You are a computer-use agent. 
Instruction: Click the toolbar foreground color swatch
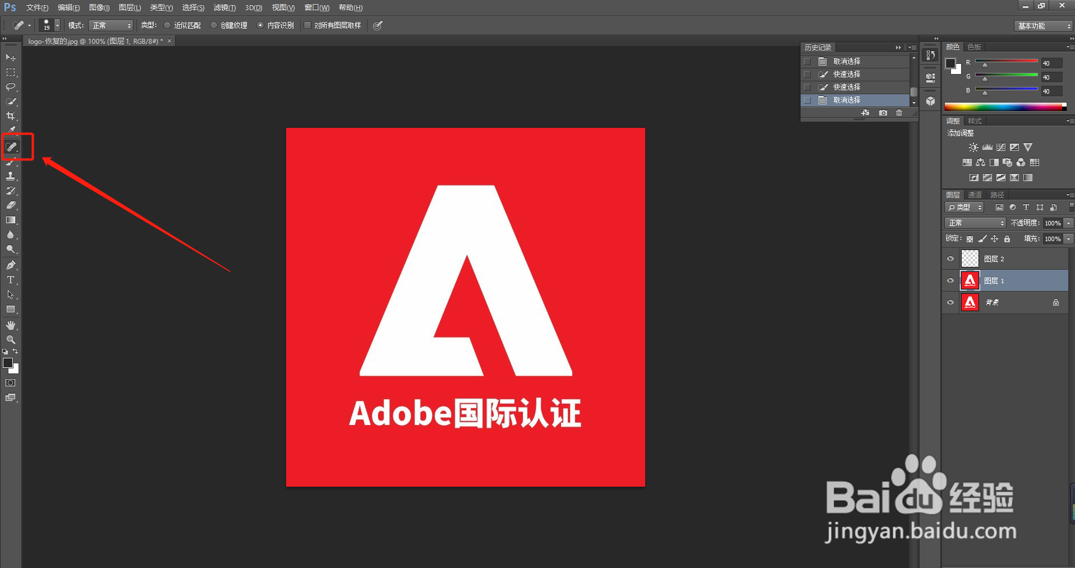click(8, 363)
